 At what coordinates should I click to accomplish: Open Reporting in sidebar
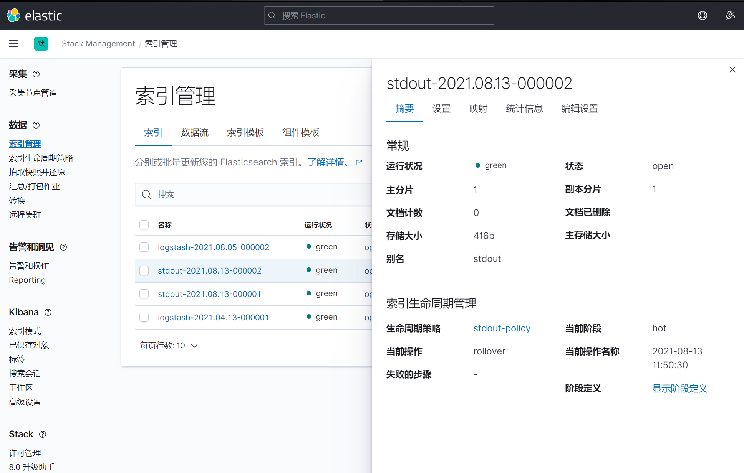pyautogui.click(x=27, y=280)
